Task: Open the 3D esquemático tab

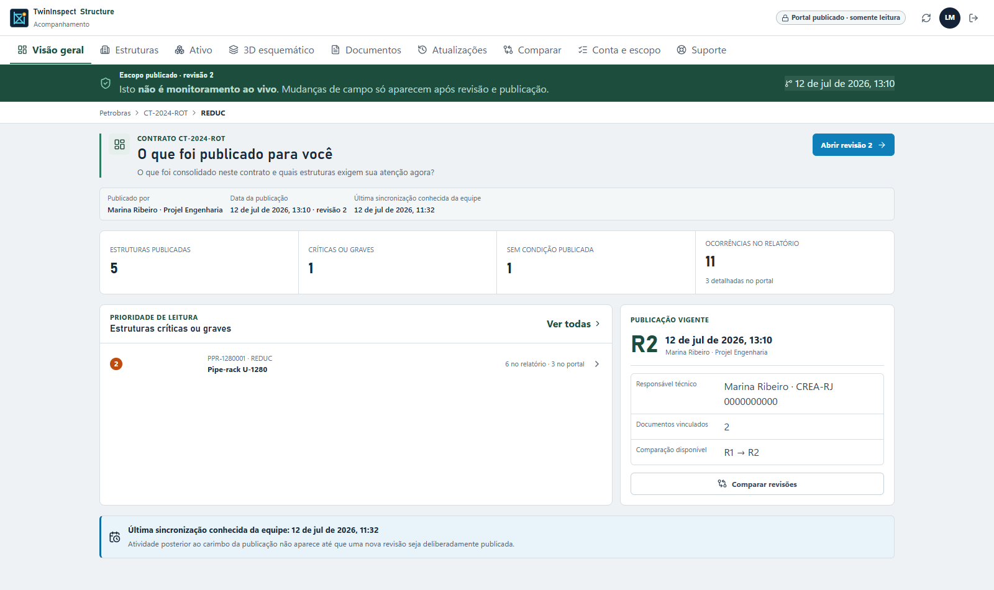Action: (271, 50)
